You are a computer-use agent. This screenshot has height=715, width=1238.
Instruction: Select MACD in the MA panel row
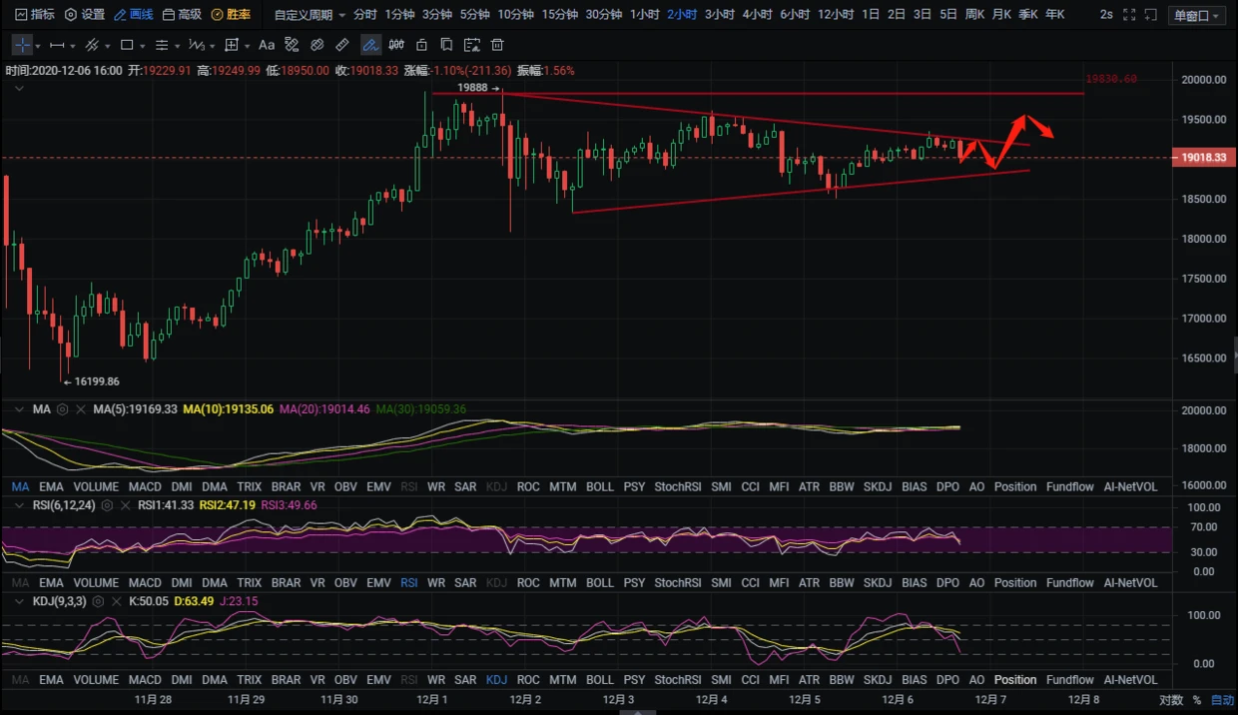[x=145, y=487]
